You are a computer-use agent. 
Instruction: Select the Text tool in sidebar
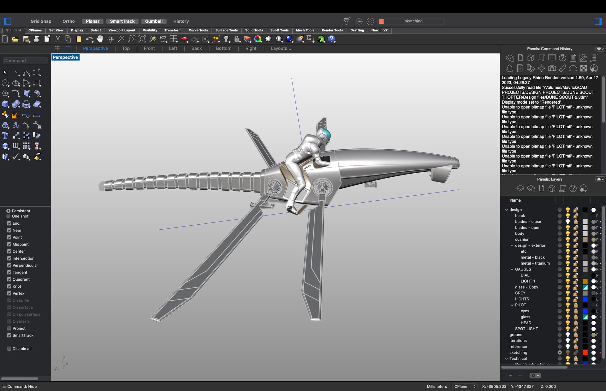[x=5, y=136]
